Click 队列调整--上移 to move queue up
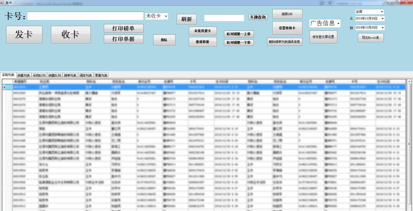The height and width of the screenshot is (211, 413). tap(239, 34)
